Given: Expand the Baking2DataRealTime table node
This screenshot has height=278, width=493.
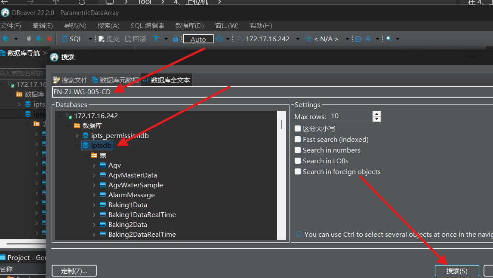Looking at the screenshot, I should click(94, 235).
